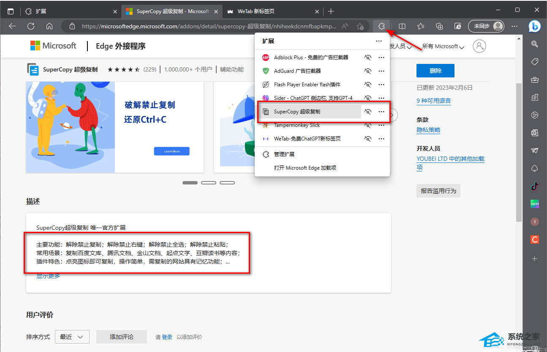
Task: Go to the browser home page icon
Action: pyautogui.click(x=49, y=26)
